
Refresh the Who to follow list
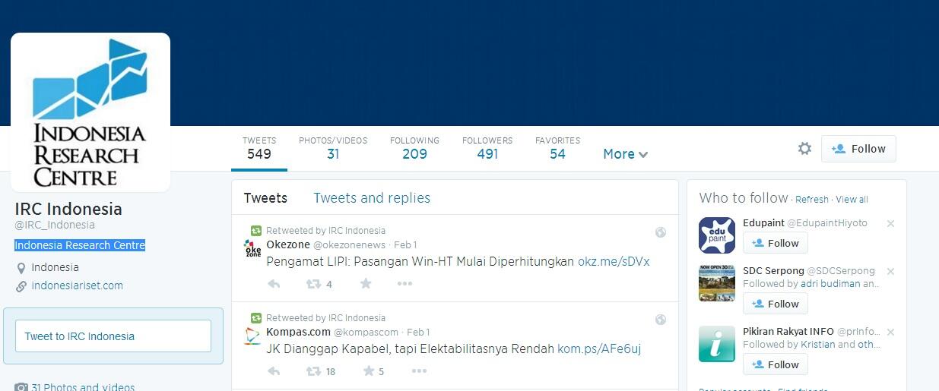point(812,200)
